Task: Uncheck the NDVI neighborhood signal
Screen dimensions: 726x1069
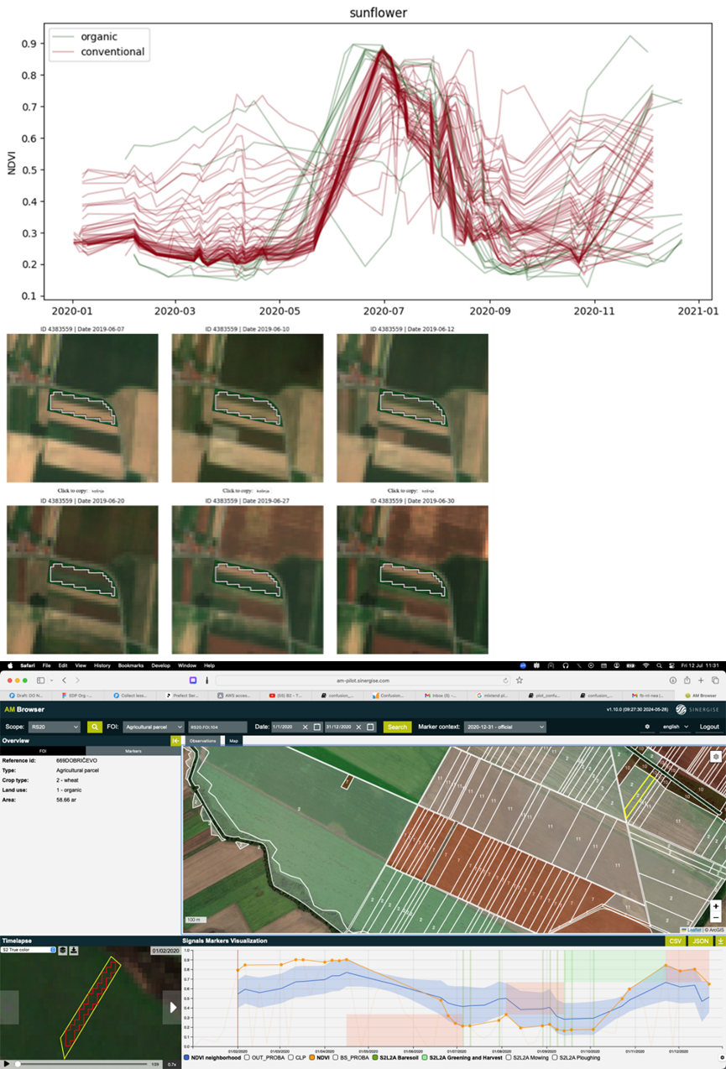Action: click(186, 1057)
